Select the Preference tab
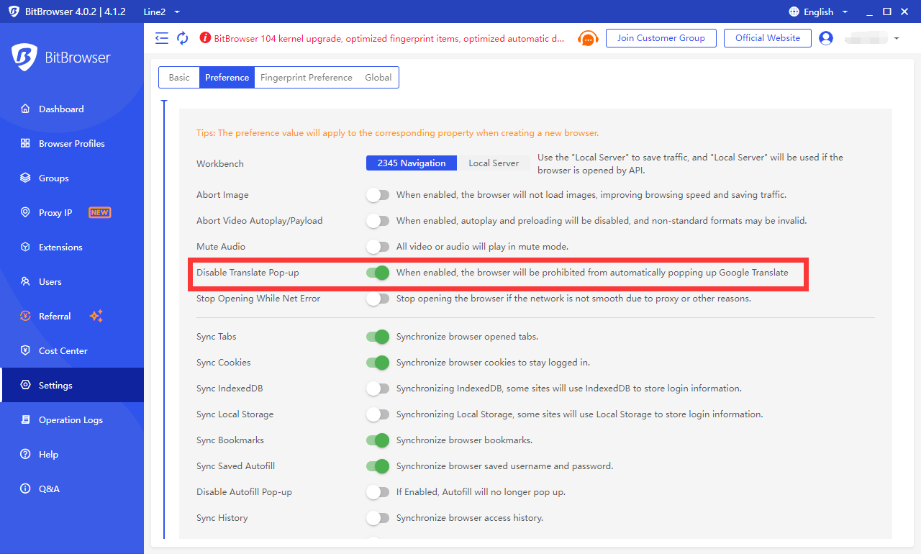This screenshot has height=554, width=921. [x=227, y=78]
